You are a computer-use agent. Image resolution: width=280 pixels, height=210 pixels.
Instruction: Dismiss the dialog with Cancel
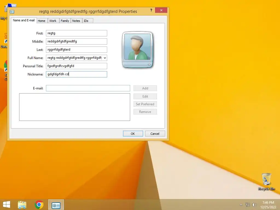(x=155, y=133)
